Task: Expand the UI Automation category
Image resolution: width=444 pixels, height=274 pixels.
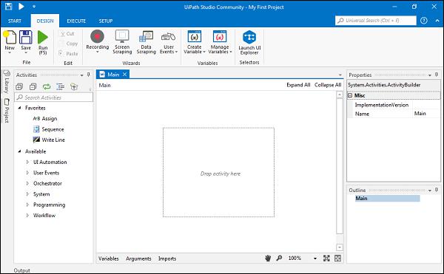Action: point(27,162)
